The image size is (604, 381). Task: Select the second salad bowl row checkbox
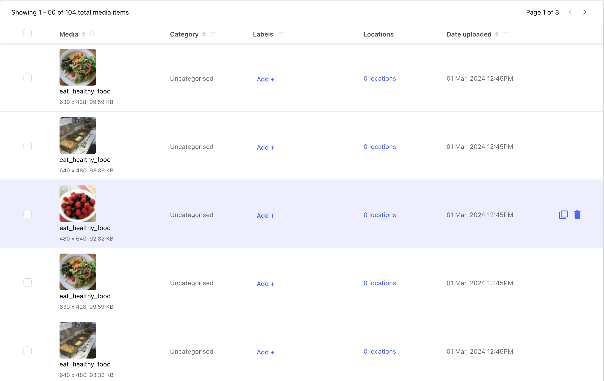[28, 282]
